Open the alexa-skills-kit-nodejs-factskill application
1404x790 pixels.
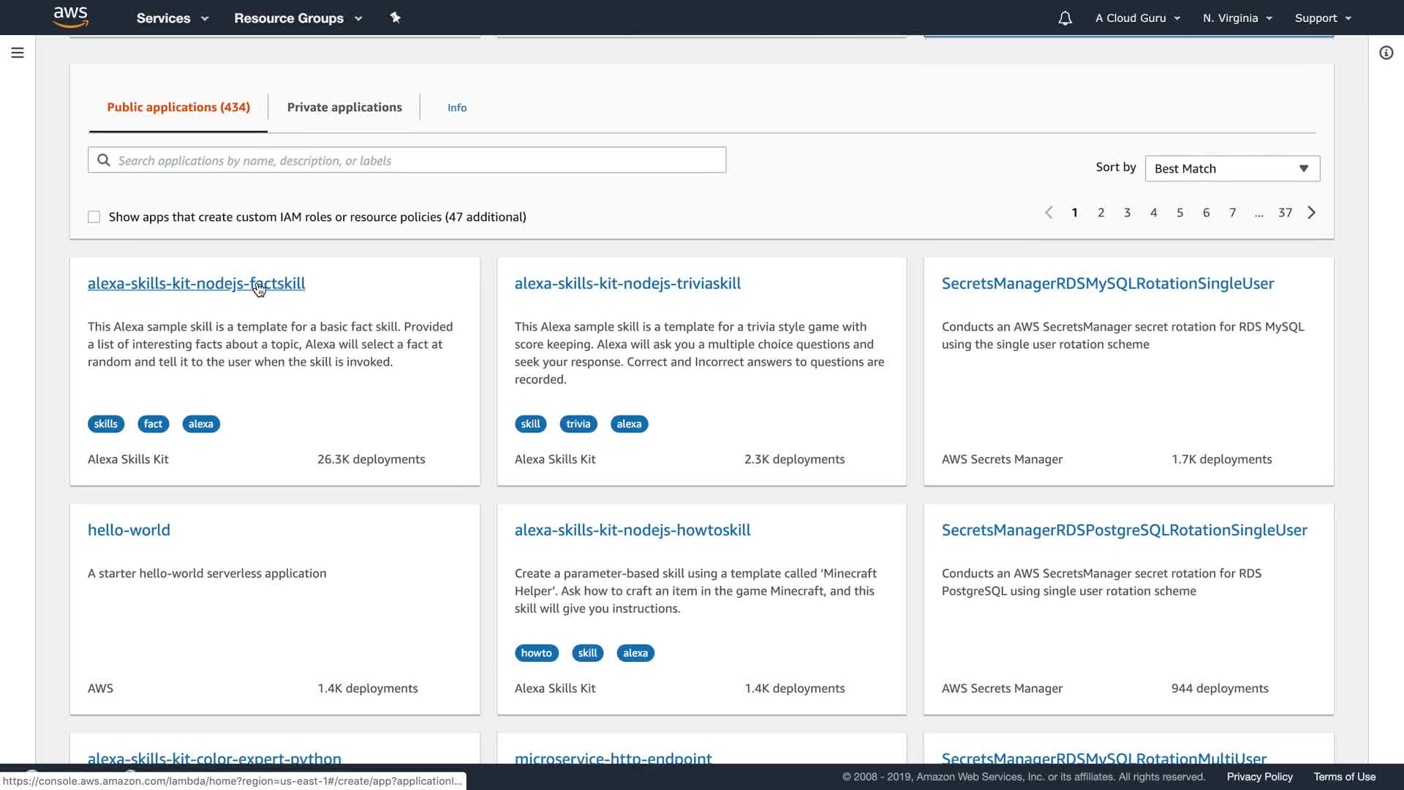pos(196,284)
